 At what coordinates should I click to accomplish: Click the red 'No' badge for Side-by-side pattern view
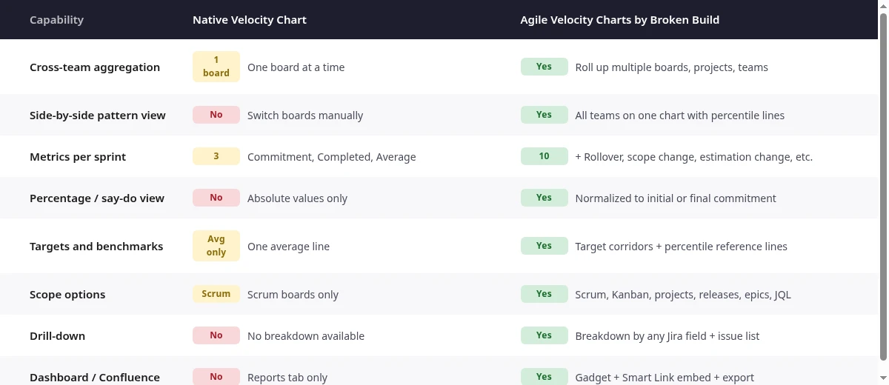click(x=216, y=115)
